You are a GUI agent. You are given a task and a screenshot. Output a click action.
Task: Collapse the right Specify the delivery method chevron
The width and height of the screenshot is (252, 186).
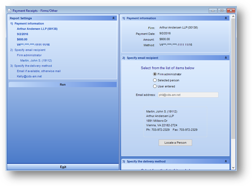(226, 161)
